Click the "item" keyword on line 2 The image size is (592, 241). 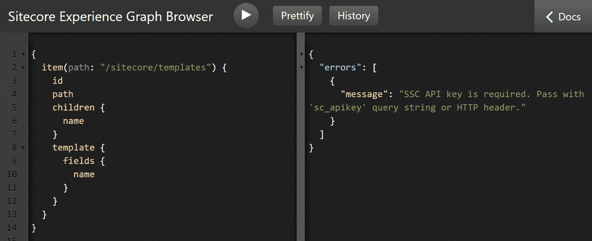coord(53,68)
